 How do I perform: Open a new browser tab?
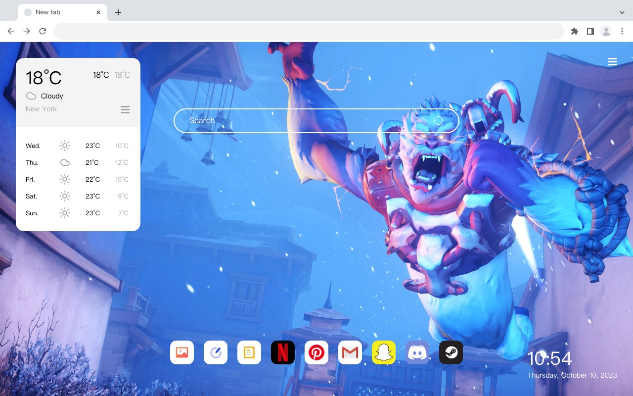coord(118,12)
